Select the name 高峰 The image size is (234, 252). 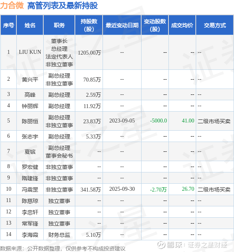tap(30, 95)
